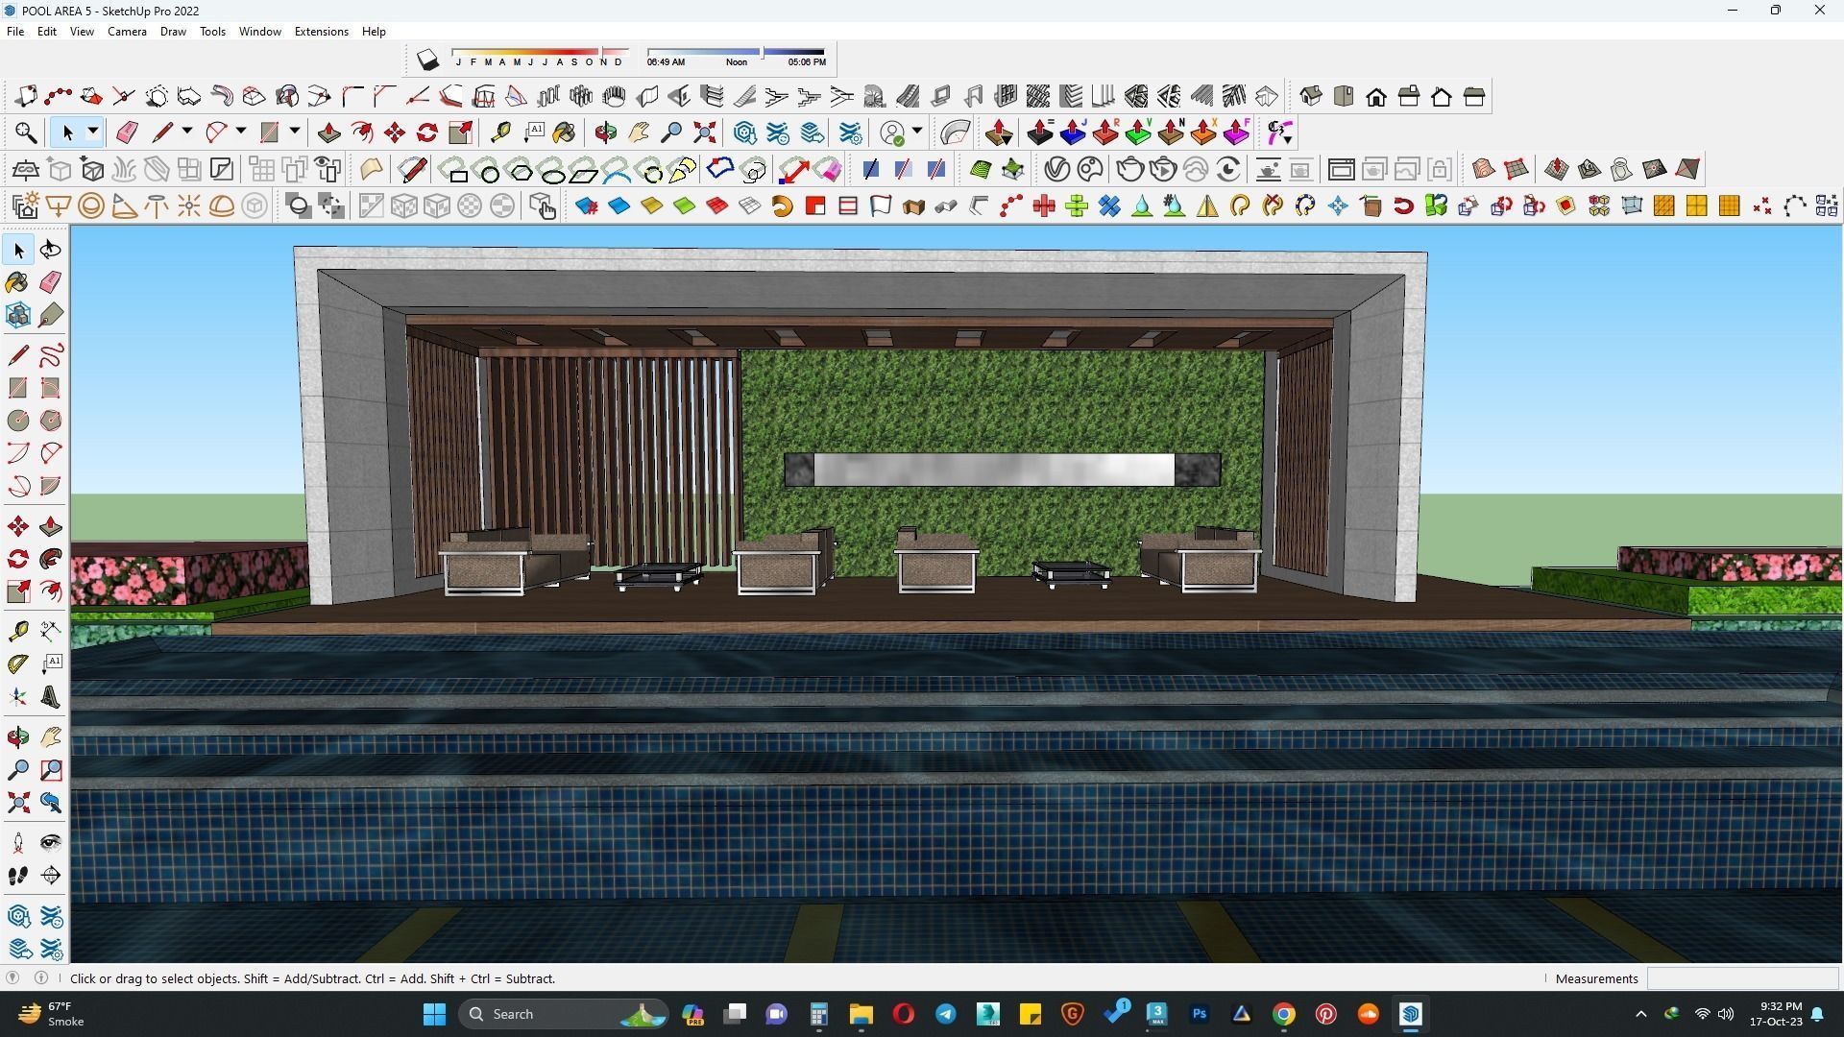Activate Zoom Extents in top toolbar
The width and height of the screenshot is (1844, 1037).
(x=704, y=133)
